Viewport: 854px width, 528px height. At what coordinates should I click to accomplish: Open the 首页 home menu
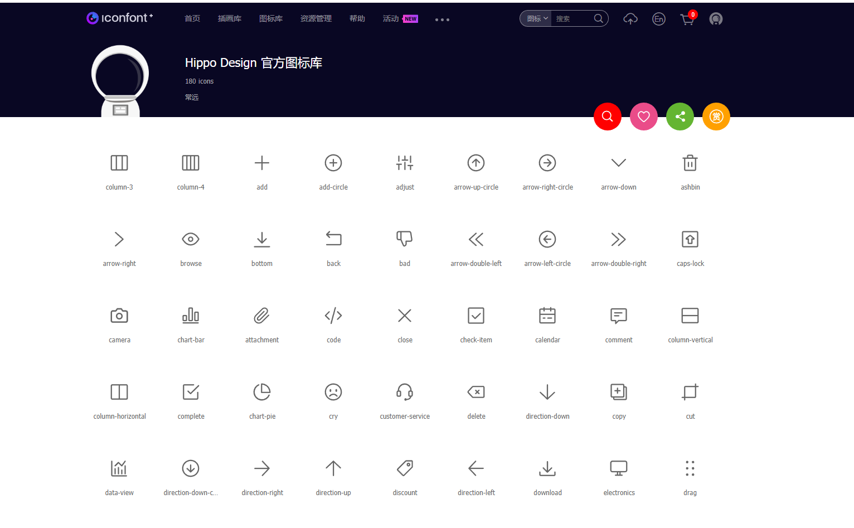(x=192, y=19)
